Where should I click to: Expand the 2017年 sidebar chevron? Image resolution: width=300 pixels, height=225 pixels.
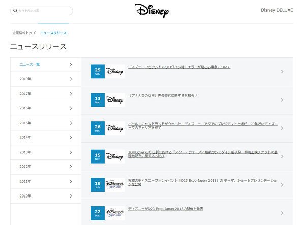click(x=71, y=94)
